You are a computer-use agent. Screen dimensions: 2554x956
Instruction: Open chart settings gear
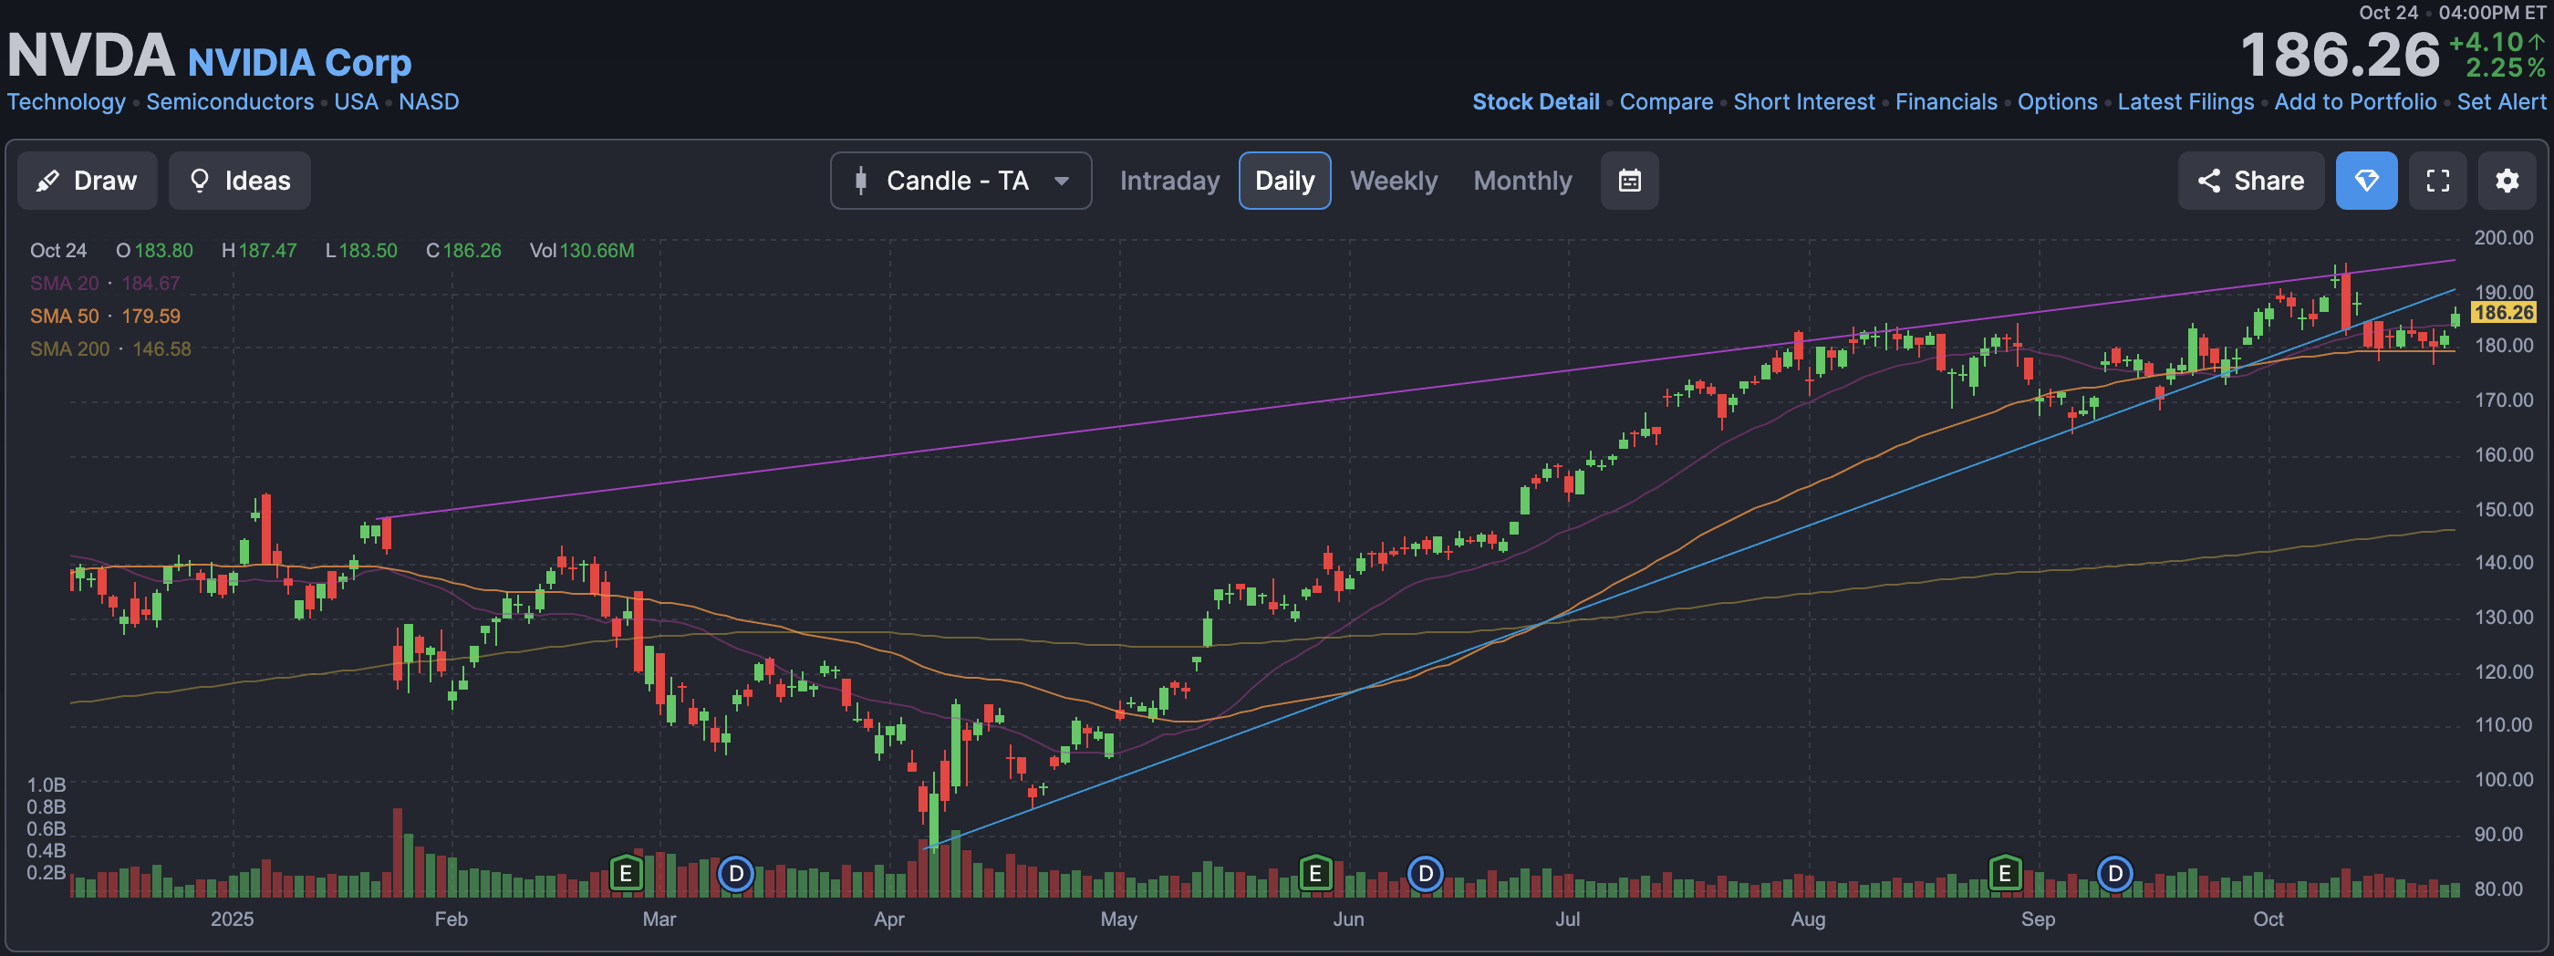(2507, 181)
